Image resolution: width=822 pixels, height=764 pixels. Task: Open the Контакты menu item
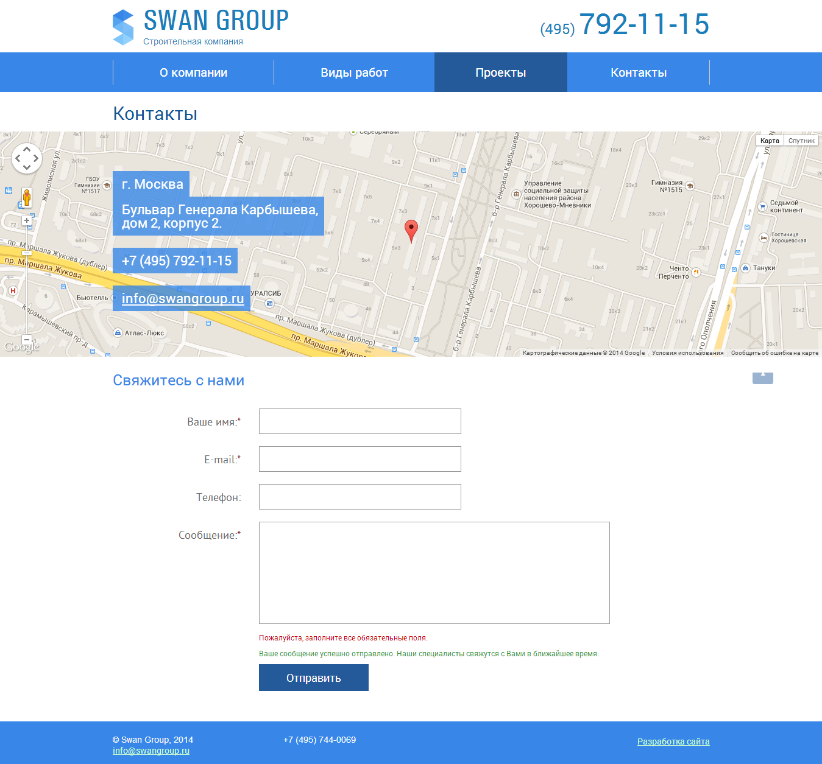point(639,72)
